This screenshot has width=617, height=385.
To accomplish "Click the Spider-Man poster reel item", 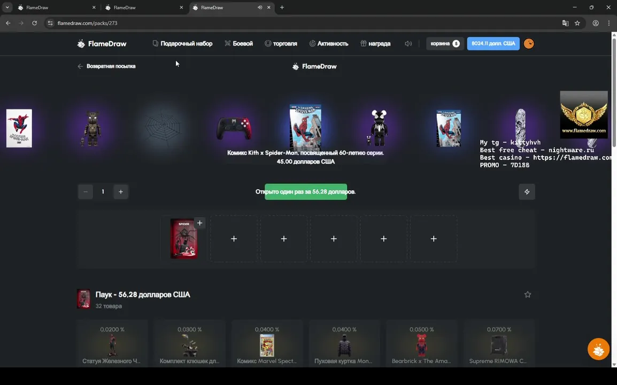I will 19,128.
